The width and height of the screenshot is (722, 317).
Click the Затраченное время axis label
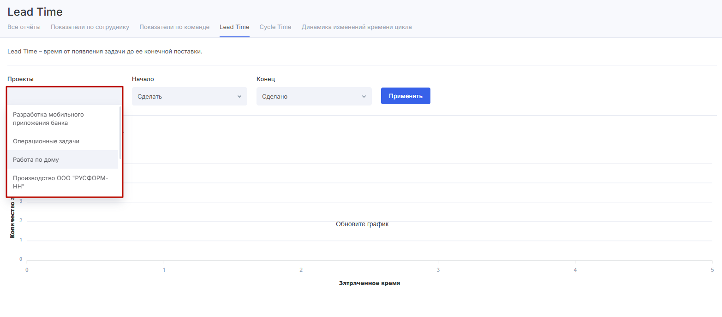pyautogui.click(x=369, y=283)
